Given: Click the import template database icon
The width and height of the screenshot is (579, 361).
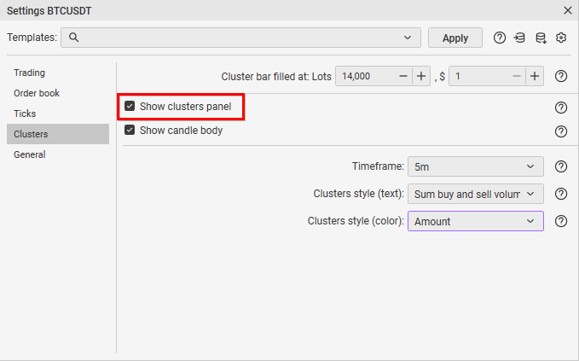Looking at the screenshot, I should pos(519,38).
